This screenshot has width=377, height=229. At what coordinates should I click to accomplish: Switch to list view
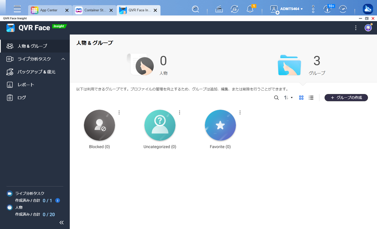coord(311,98)
